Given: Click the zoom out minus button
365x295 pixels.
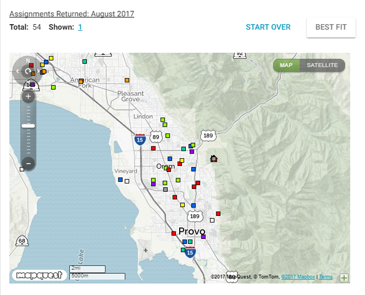Looking at the screenshot, I should 29,163.
